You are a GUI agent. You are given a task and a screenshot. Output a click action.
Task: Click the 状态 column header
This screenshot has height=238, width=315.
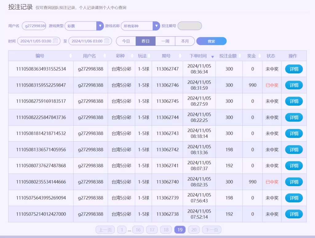click(x=271, y=56)
